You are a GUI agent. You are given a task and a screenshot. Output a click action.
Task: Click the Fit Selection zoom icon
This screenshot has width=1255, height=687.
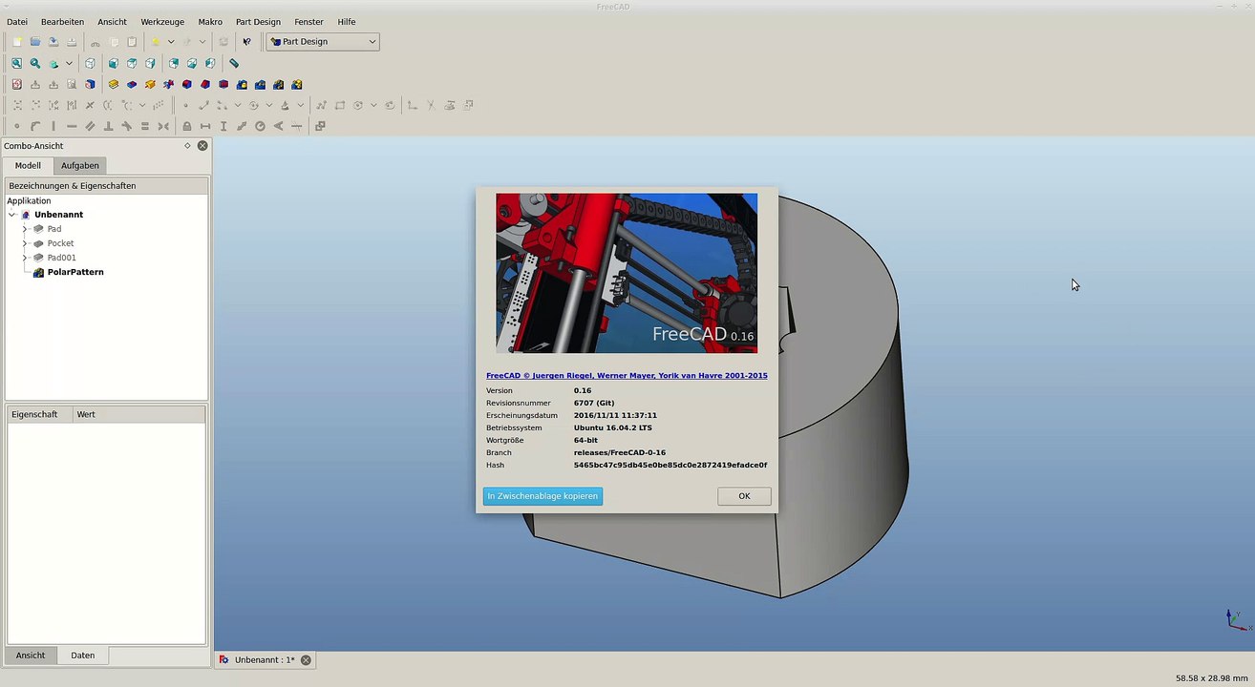pos(35,63)
